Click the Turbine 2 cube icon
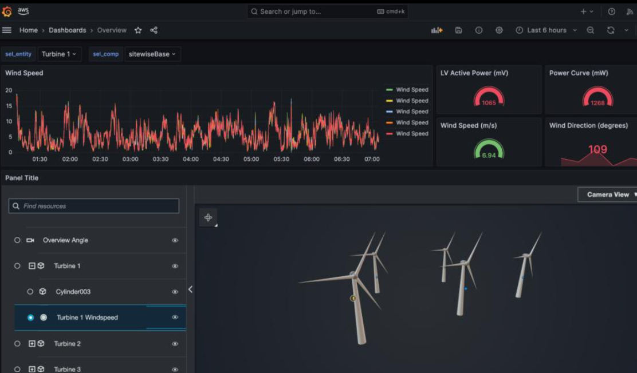The width and height of the screenshot is (637, 373). click(x=41, y=343)
